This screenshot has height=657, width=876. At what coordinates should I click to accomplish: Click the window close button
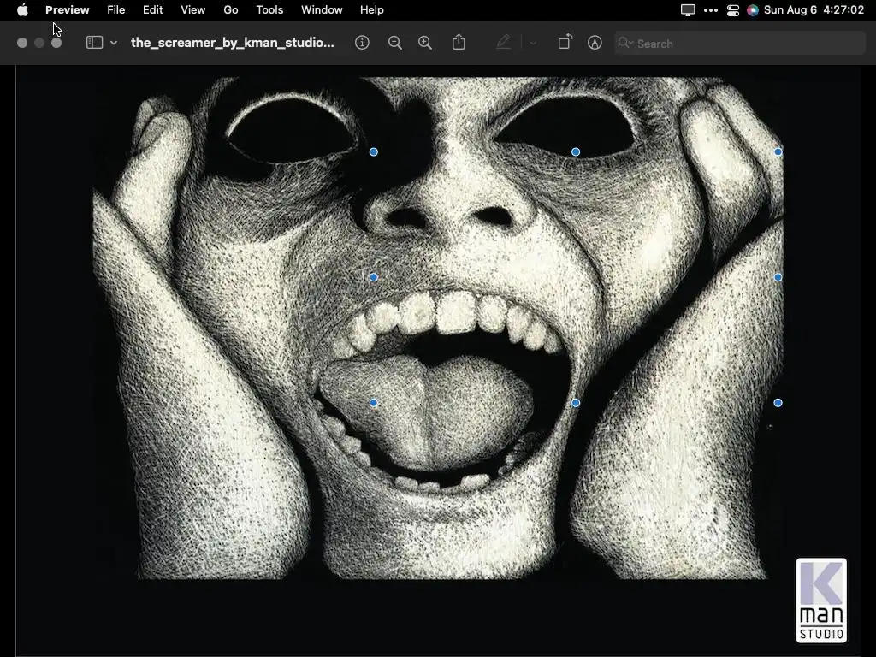pyautogui.click(x=22, y=43)
